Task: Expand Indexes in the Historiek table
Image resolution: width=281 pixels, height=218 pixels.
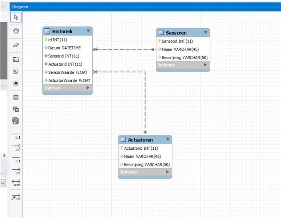Action: pos(88,88)
